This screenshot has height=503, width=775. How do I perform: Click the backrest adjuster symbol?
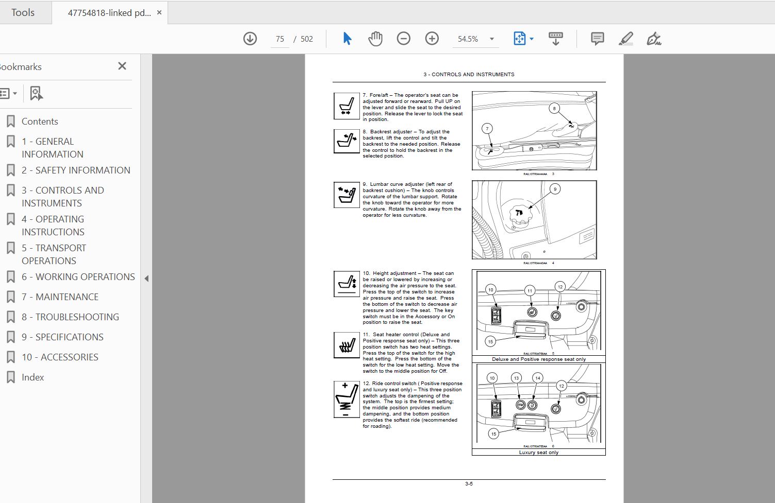[x=347, y=141]
